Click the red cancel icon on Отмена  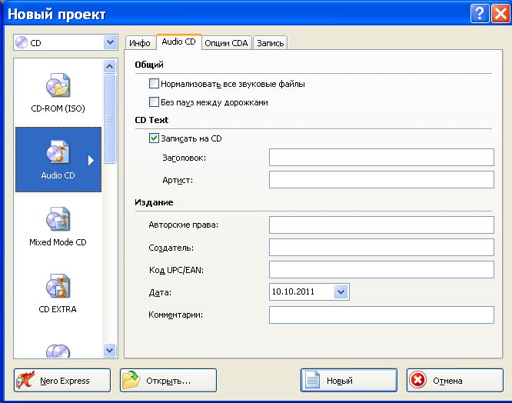(x=417, y=381)
